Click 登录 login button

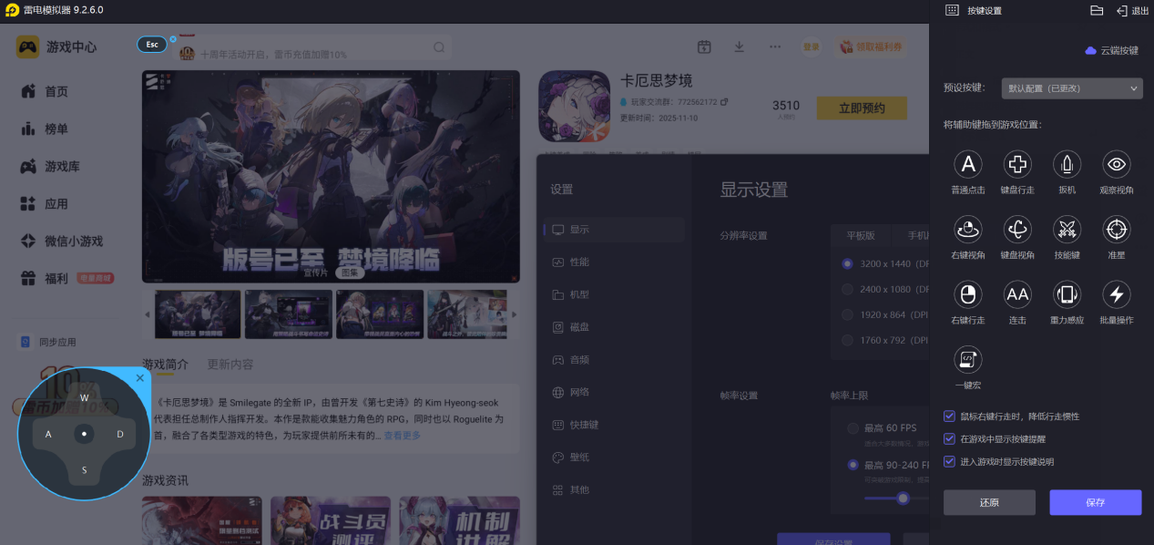tap(811, 46)
